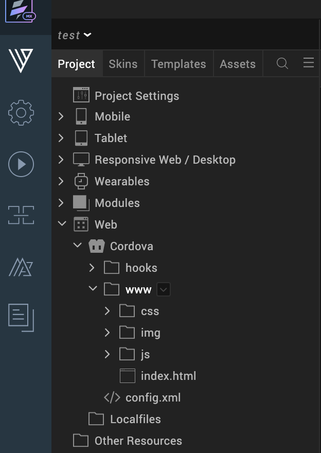
Task: Select the config.xml file
Action: (x=153, y=397)
